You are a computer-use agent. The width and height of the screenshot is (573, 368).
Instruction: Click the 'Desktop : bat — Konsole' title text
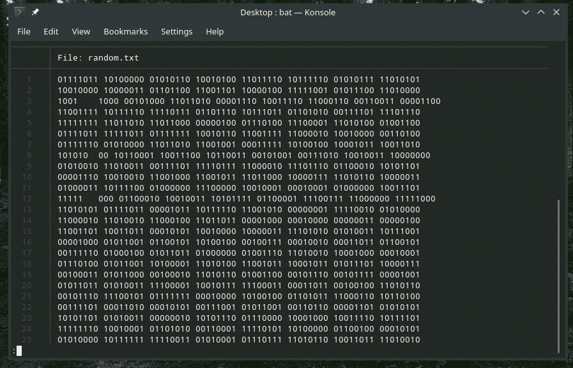click(x=287, y=12)
